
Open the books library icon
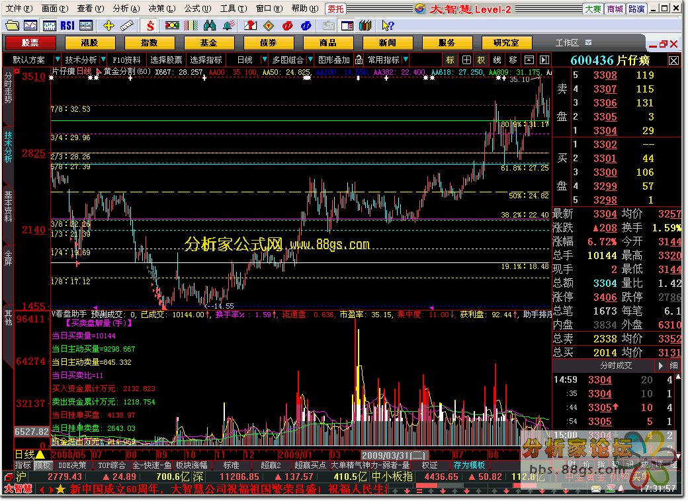(x=365, y=26)
